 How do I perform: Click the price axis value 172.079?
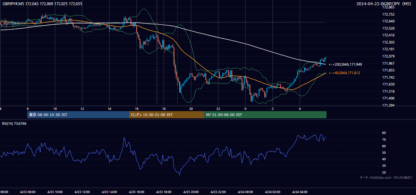tap(388, 56)
